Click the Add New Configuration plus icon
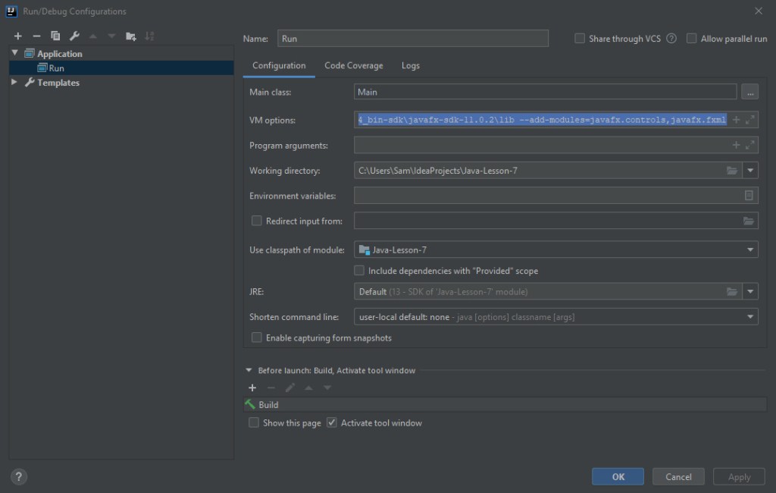This screenshot has height=493, width=776. coord(18,36)
